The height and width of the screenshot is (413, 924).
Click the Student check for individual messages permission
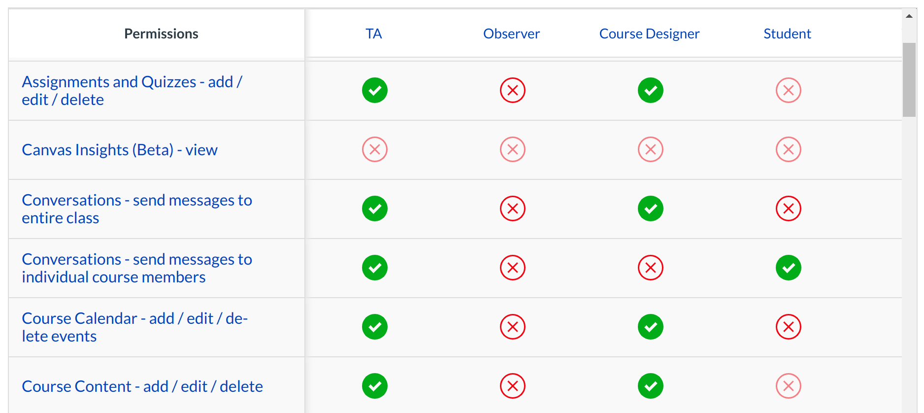click(x=788, y=268)
